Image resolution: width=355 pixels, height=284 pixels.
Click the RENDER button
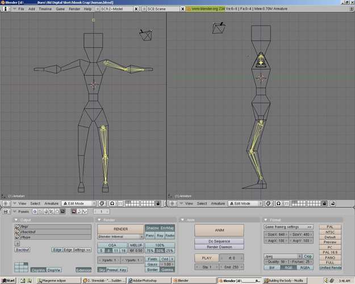tap(120, 229)
